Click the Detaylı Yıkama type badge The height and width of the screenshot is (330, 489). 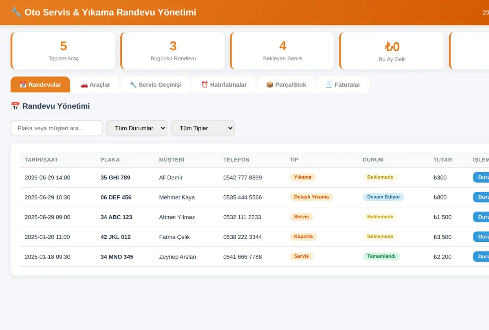pyautogui.click(x=311, y=197)
